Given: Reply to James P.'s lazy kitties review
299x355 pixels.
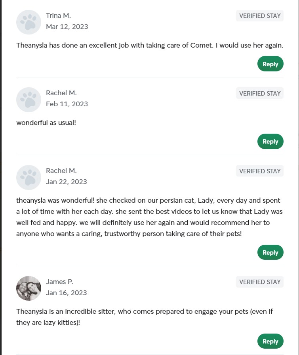Looking at the screenshot, I should click(x=270, y=341).
